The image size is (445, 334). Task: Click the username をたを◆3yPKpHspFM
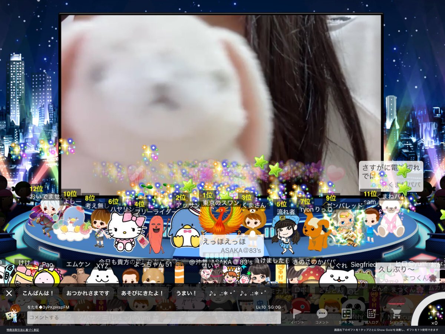[48, 307]
